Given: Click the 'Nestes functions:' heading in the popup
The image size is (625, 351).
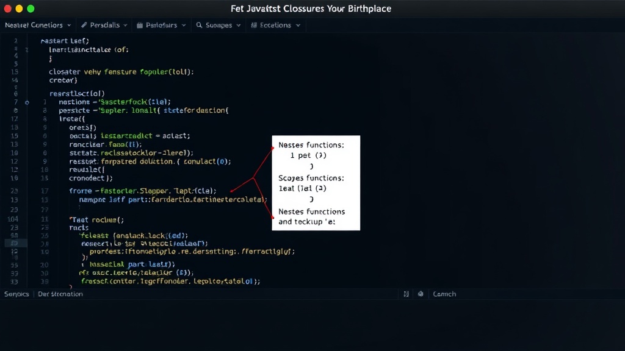Looking at the screenshot, I should [x=311, y=145].
